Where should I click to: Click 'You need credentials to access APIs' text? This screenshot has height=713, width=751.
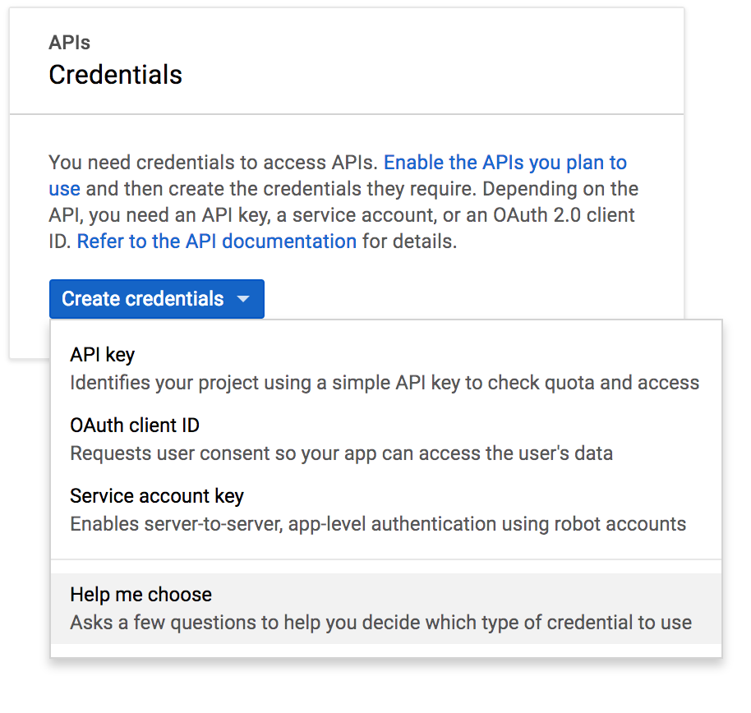[213, 163]
